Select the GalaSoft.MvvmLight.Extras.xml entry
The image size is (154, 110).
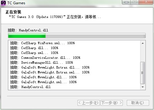click(50, 72)
